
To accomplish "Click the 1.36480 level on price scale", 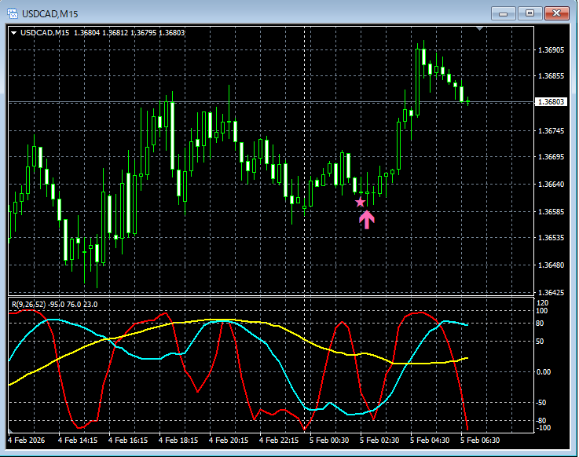I will click(x=551, y=265).
